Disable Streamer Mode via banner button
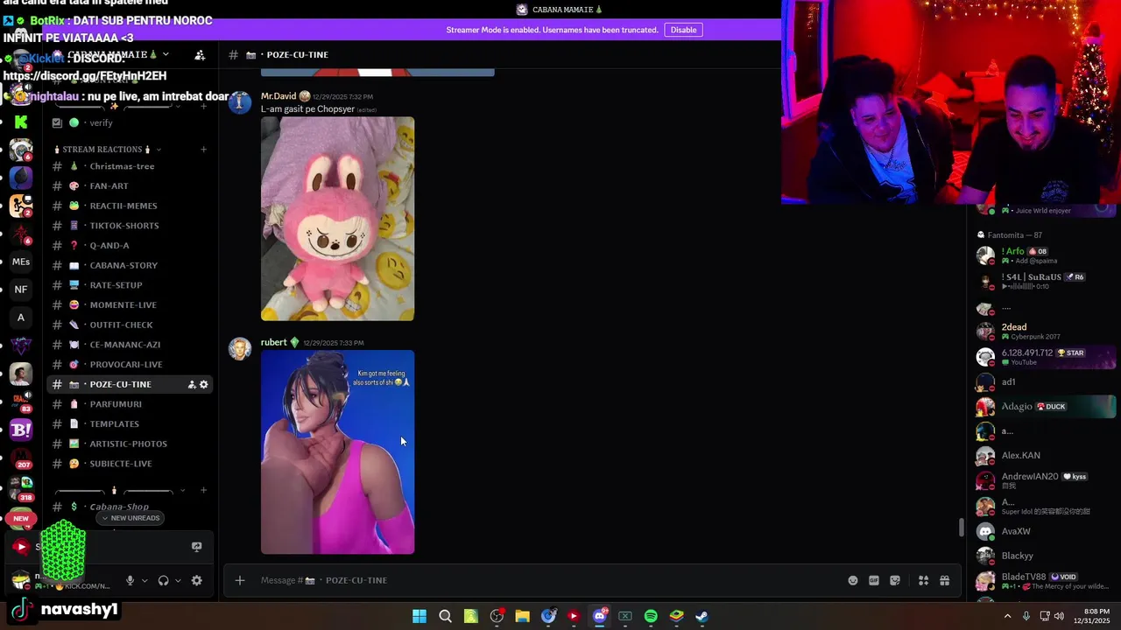The height and width of the screenshot is (630, 1121). tap(683, 30)
